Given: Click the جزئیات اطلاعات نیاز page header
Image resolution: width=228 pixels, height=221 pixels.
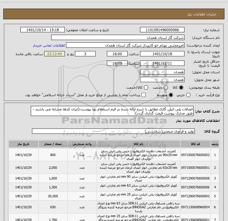Looking at the screenshot, I should click(202, 14).
